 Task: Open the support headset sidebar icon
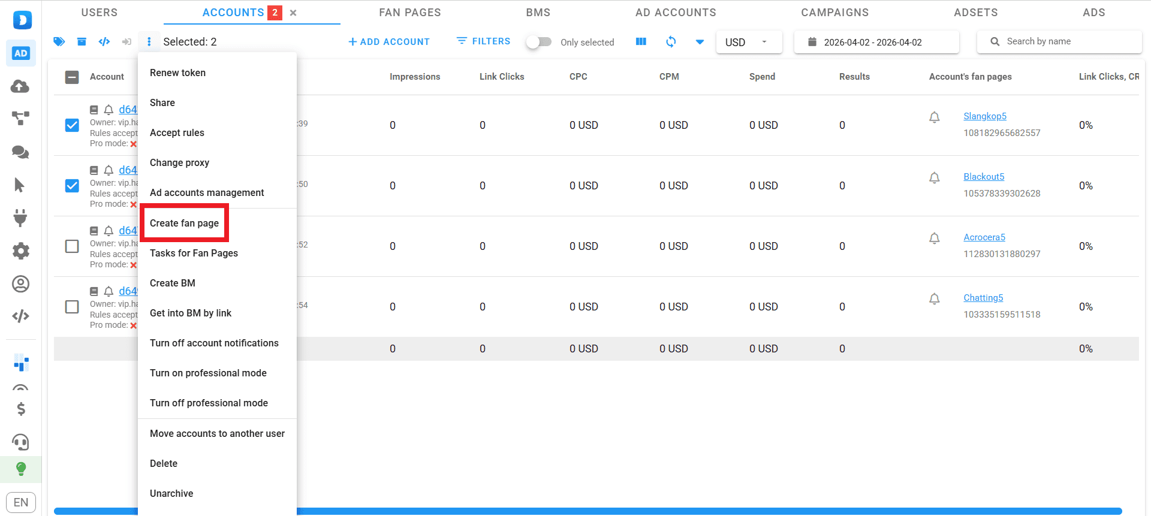tap(20, 442)
